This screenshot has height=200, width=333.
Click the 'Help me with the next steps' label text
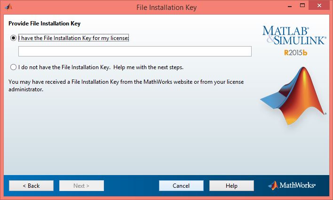click(x=151, y=67)
